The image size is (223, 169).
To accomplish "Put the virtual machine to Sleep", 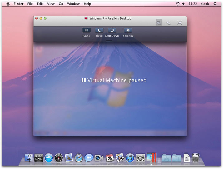I will coord(99,31).
